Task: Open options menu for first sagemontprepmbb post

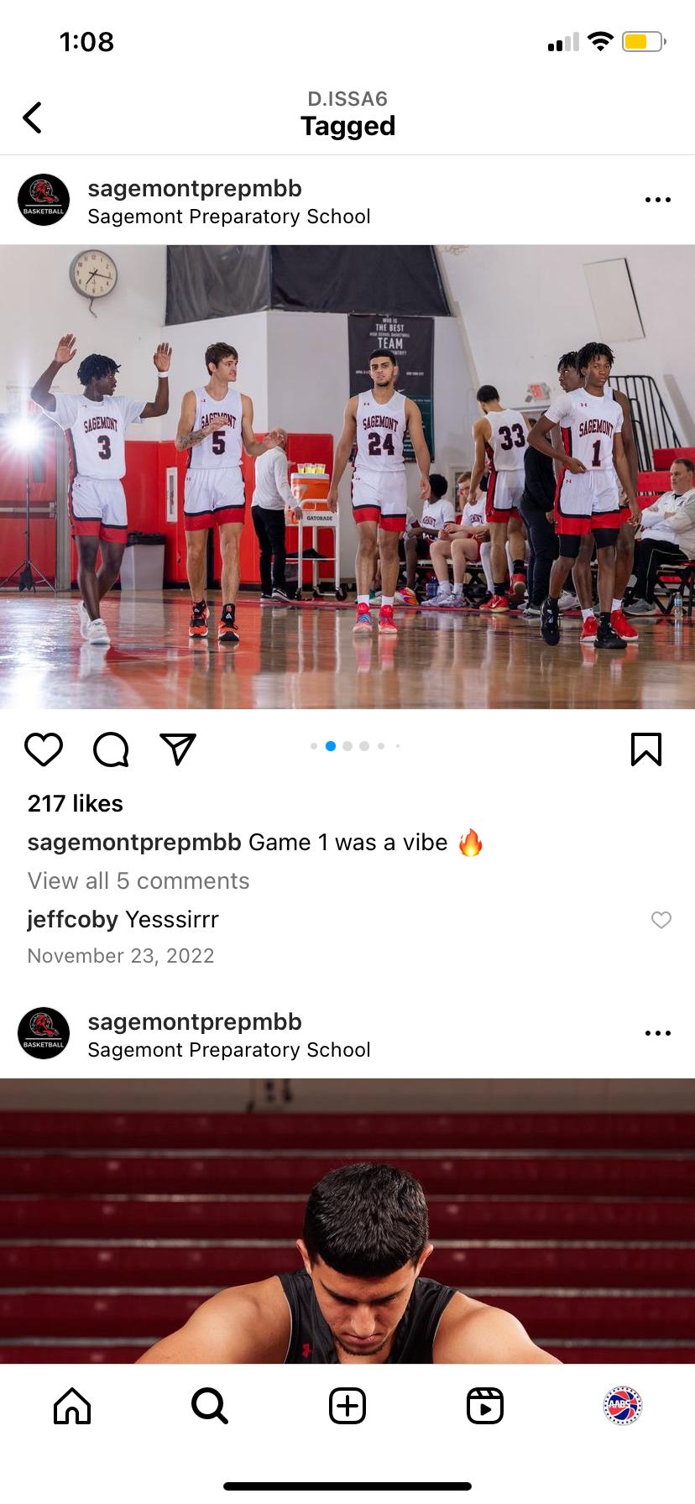Action: point(658,200)
